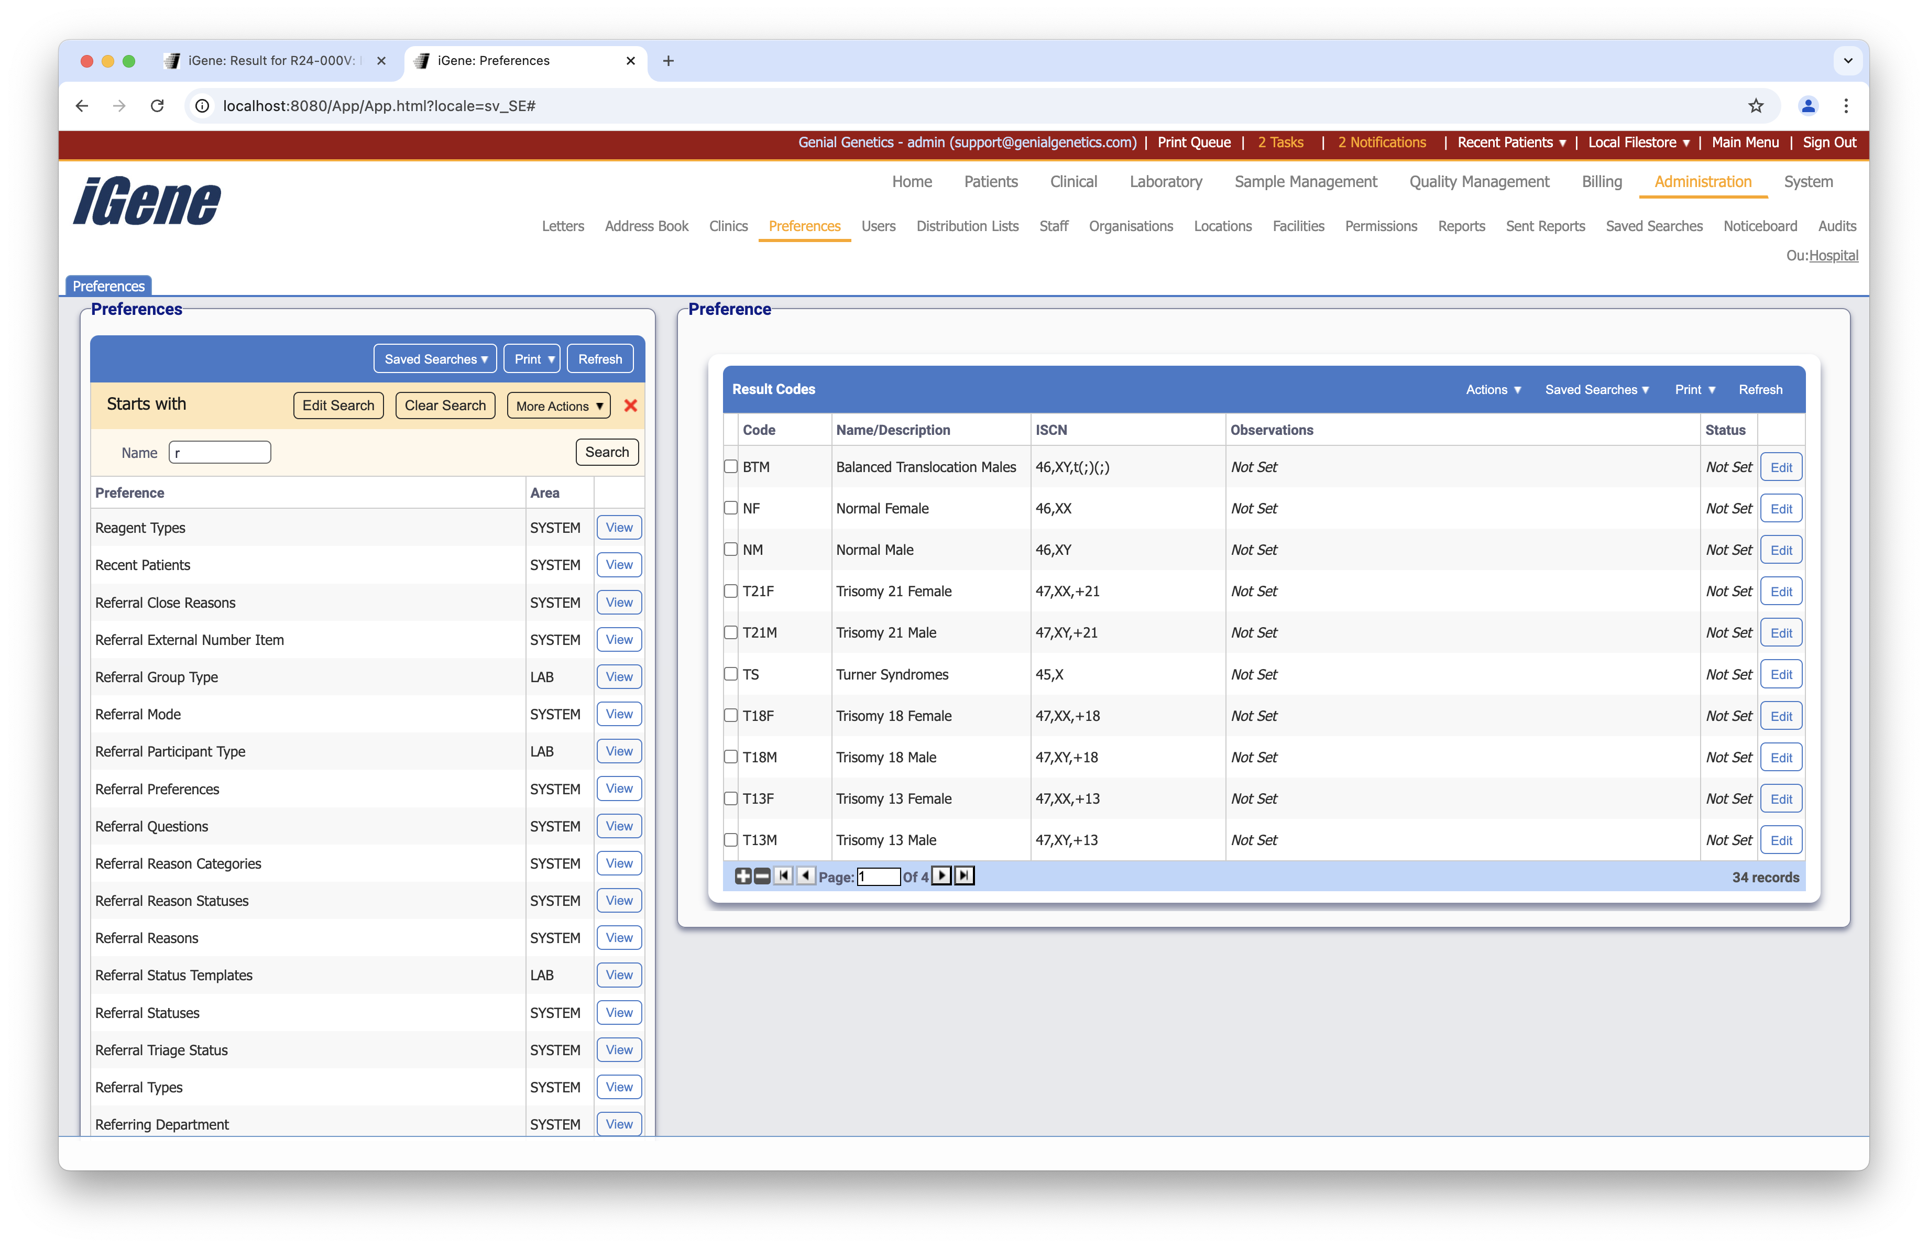Open the Laboratory main menu item
Viewport: 1928px width, 1248px height.
coord(1165,182)
